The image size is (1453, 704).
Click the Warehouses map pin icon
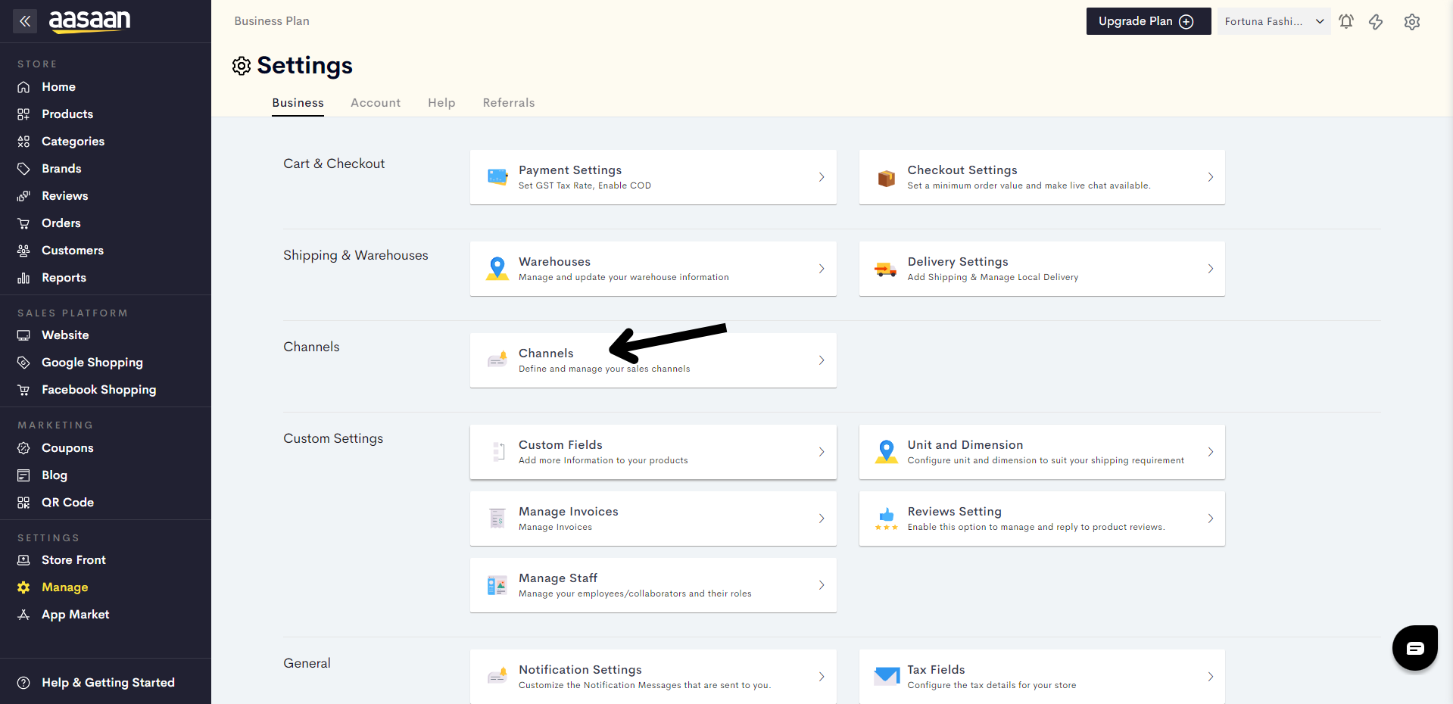coord(497,269)
